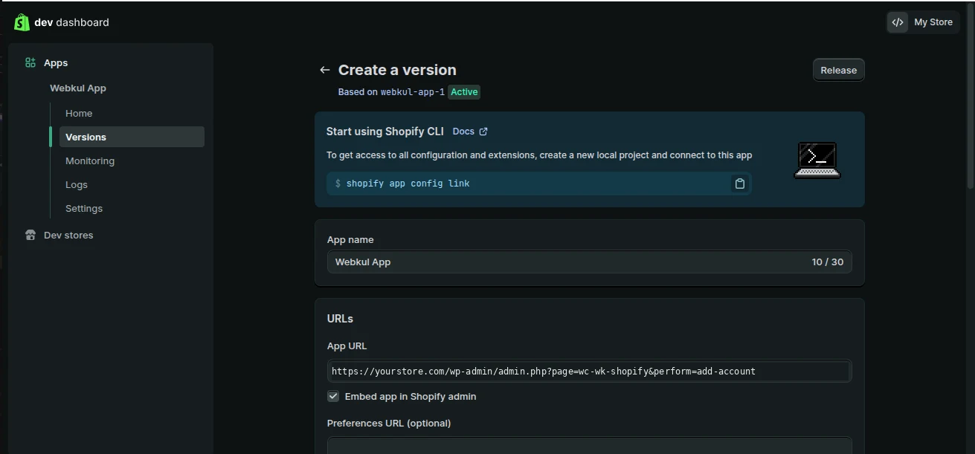Click the external link icon beside Docs

483,132
